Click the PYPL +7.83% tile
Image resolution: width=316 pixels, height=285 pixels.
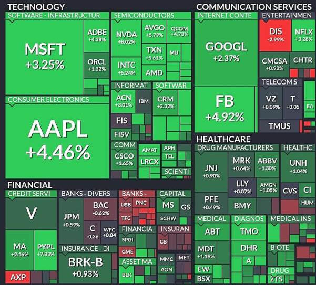[46, 250]
